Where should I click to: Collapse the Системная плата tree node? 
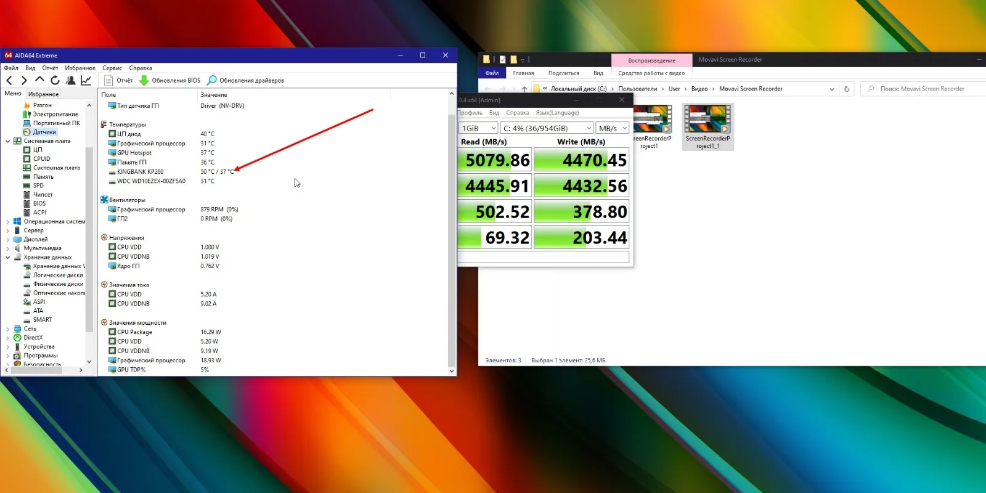pos(7,141)
